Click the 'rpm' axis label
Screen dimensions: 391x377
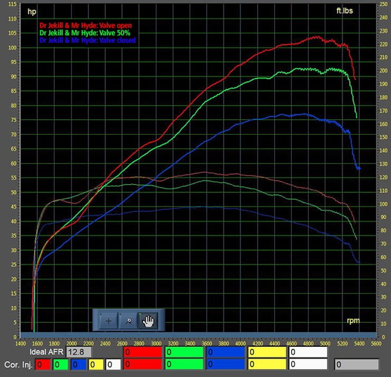353,320
